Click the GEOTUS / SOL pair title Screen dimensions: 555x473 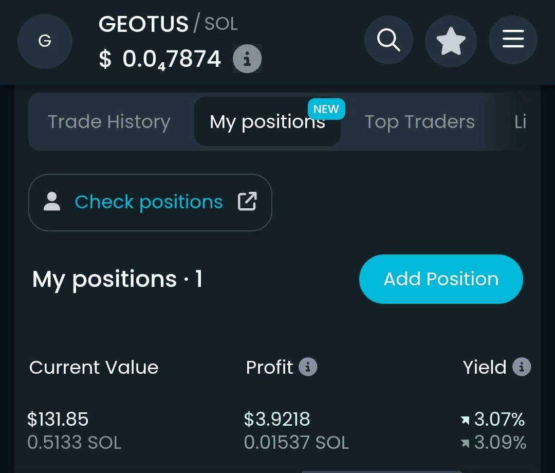(x=168, y=24)
